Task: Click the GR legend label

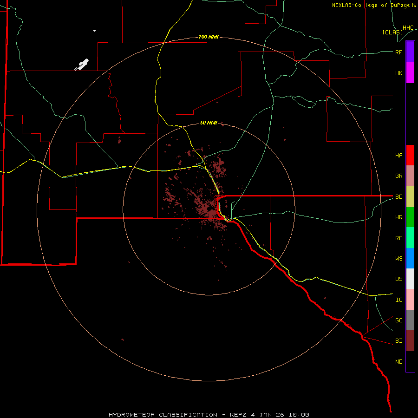Action: pos(398,176)
